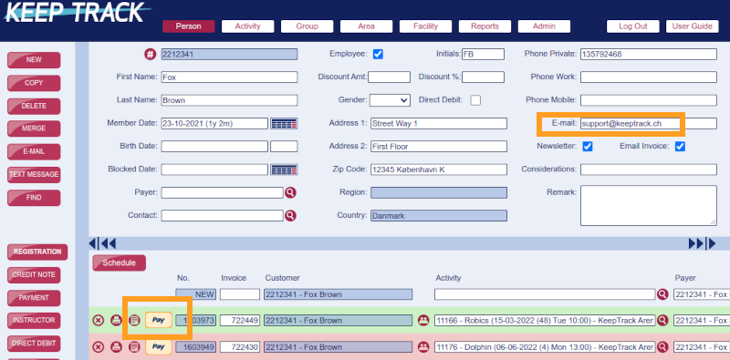Focus the Last Name field
The height and width of the screenshot is (360, 730).
(x=230, y=100)
